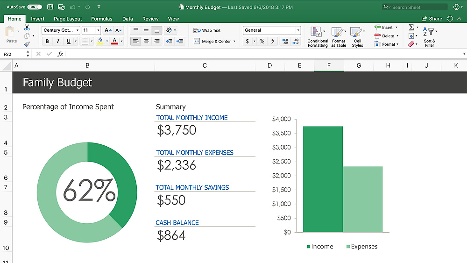Switch to the Formulas tab
467x263 pixels.
point(101,19)
